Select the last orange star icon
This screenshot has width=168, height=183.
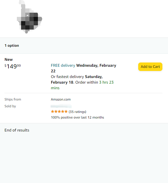pos(66,111)
